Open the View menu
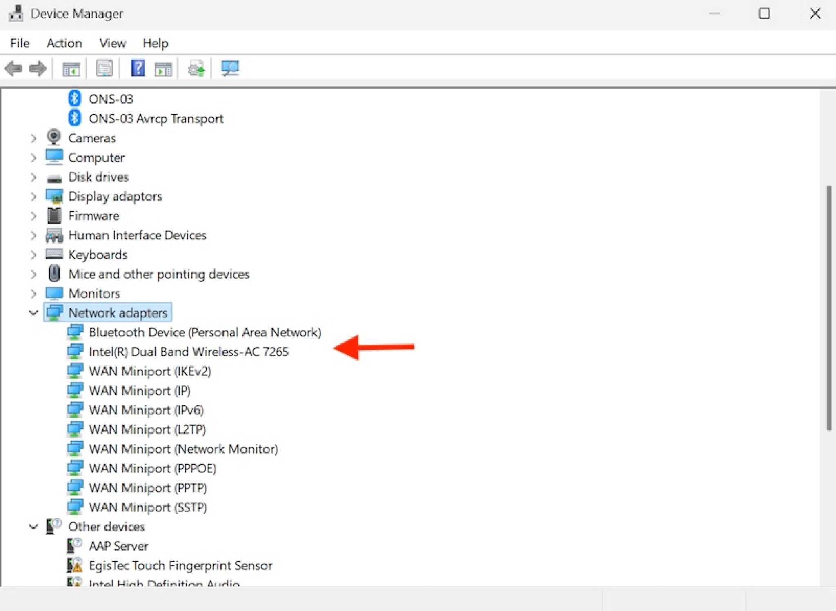The image size is (836, 611). [x=112, y=43]
